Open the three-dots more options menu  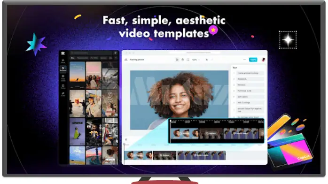[244, 60]
